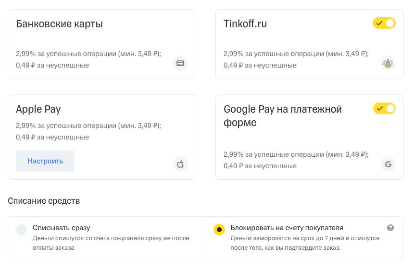This screenshot has width=414, height=267.
Task: Open the Банковские карты card title
Action: tap(59, 23)
